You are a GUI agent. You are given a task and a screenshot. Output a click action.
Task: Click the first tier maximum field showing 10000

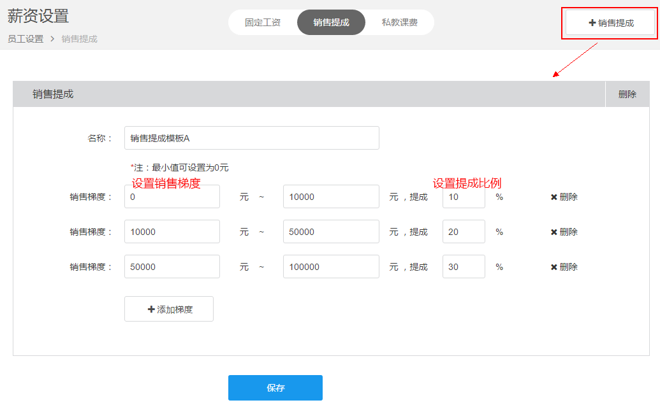pyautogui.click(x=331, y=197)
